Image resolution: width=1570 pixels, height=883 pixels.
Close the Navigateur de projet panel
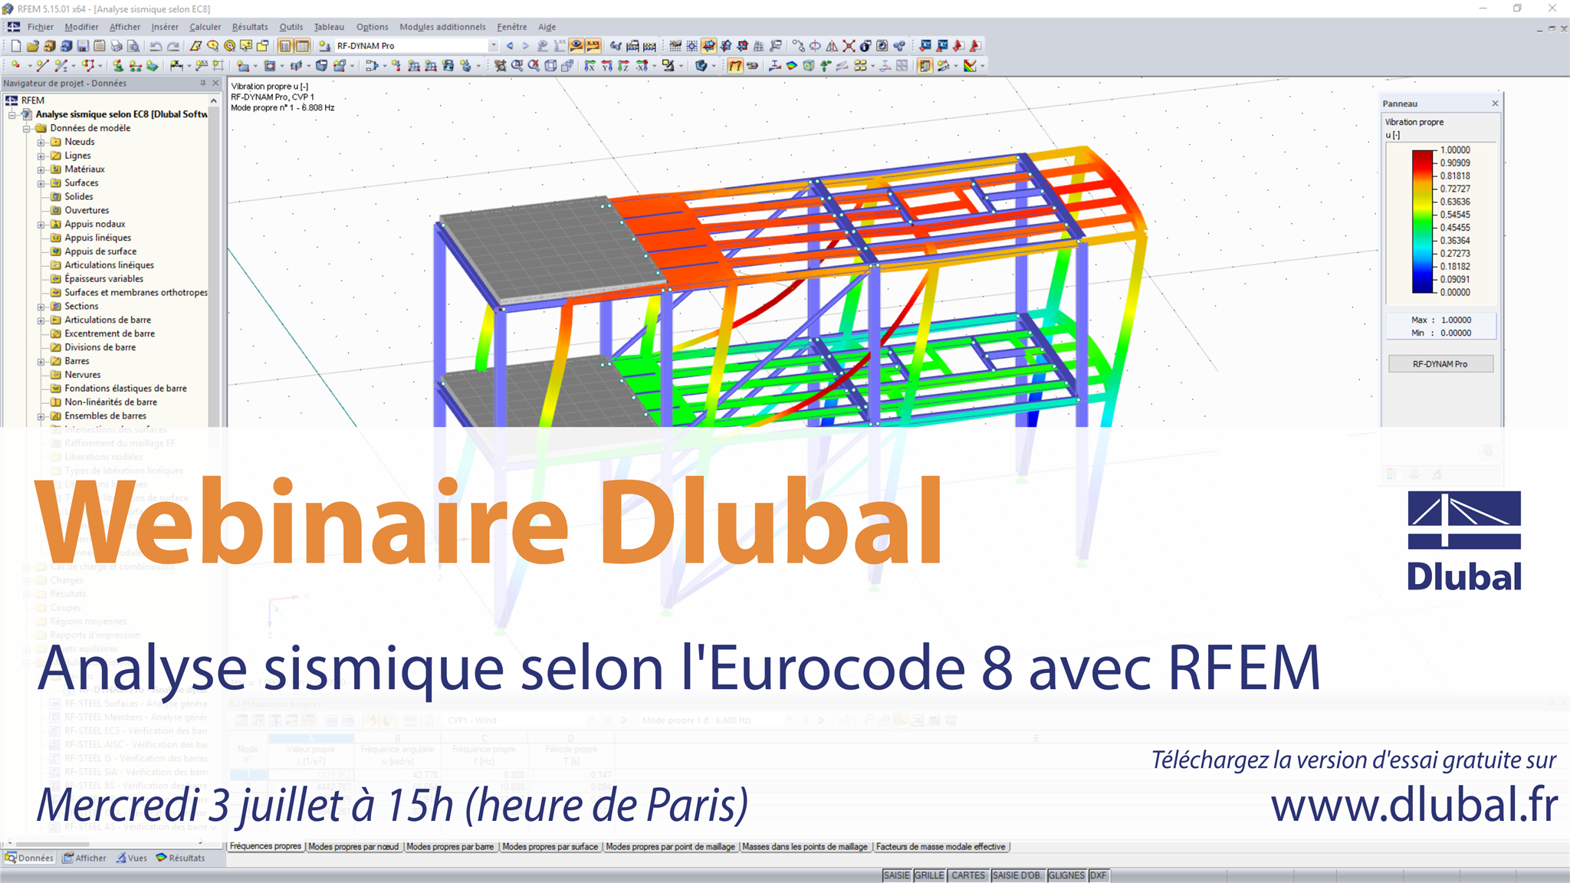[215, 83]
